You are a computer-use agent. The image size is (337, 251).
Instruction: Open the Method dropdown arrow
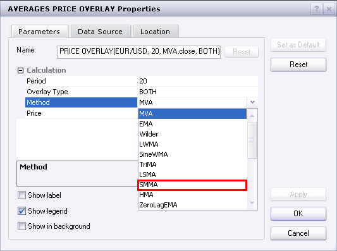(x=252, y=102)
